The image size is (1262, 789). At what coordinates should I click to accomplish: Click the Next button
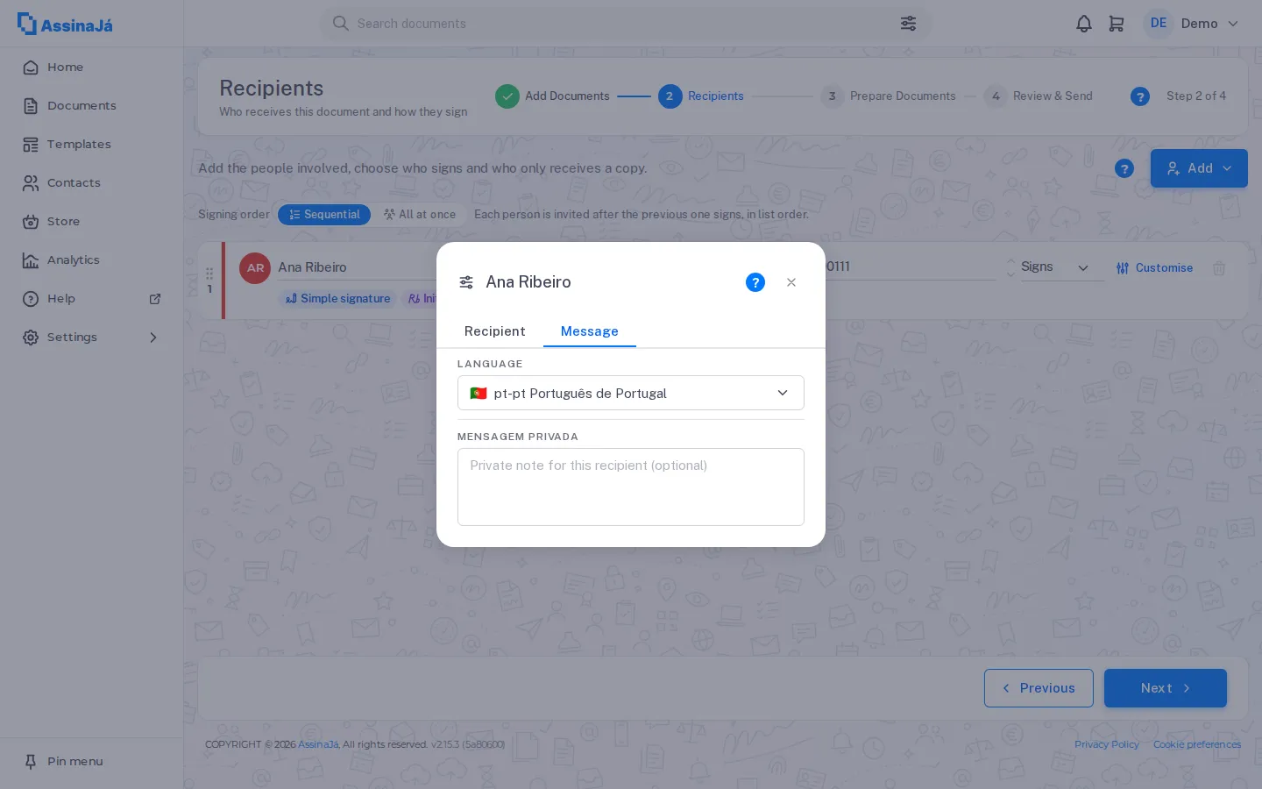1166,688
